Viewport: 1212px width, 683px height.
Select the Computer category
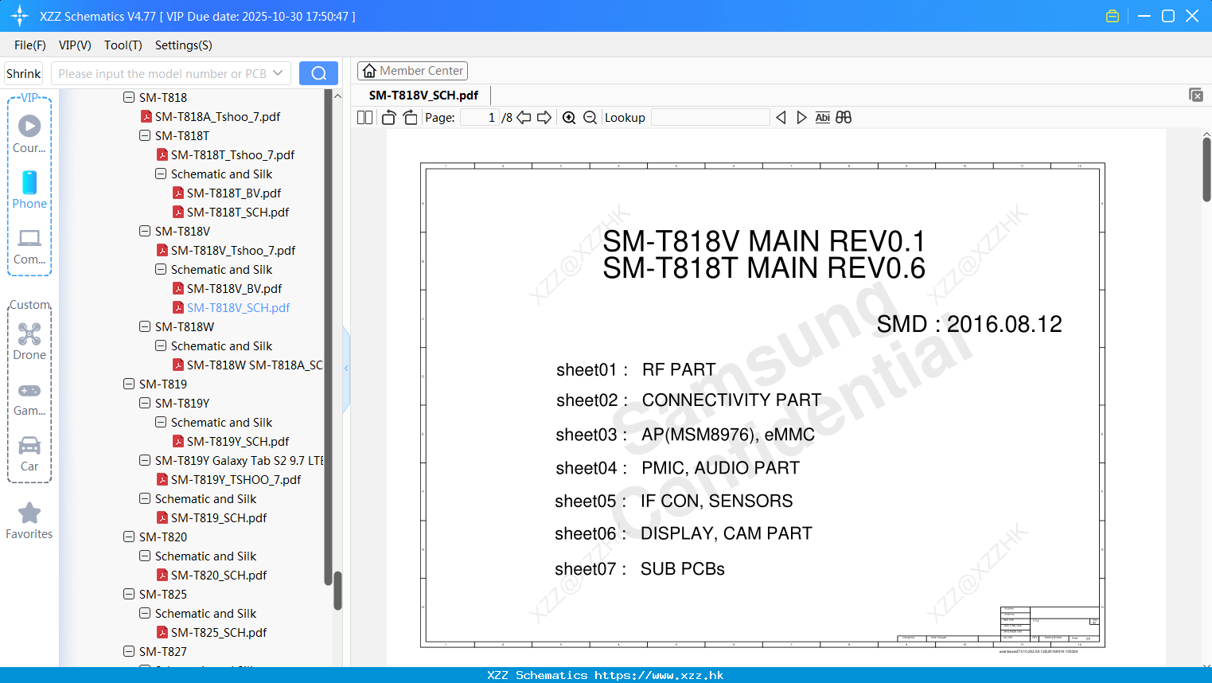point(29,247)
